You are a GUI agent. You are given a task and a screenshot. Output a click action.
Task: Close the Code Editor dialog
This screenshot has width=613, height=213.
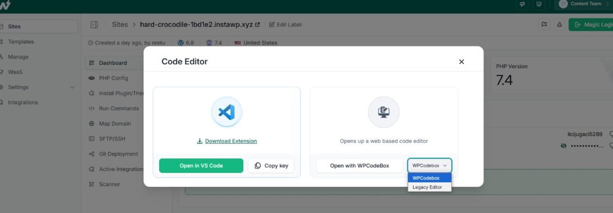(x=461, y=62)
